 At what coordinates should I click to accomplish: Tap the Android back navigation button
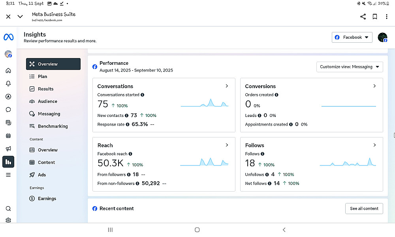(284, 230)
